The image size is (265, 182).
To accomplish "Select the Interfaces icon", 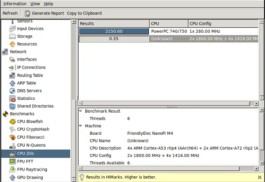I will [x=12, y=59].
